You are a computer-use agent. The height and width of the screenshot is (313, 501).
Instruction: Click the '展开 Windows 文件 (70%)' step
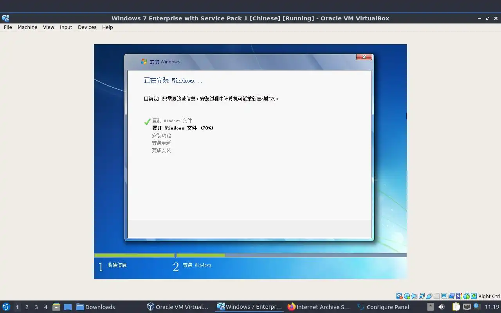point(183,128)
